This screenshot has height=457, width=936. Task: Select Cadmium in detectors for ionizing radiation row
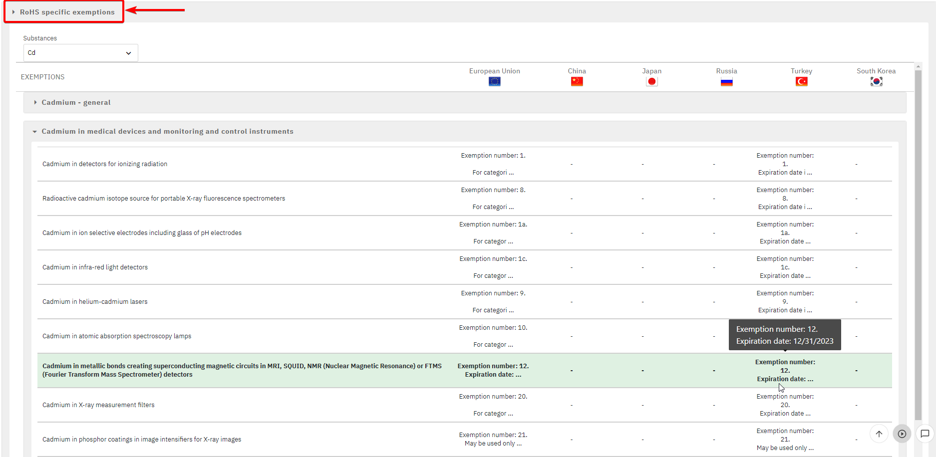[x=105, y=164]
